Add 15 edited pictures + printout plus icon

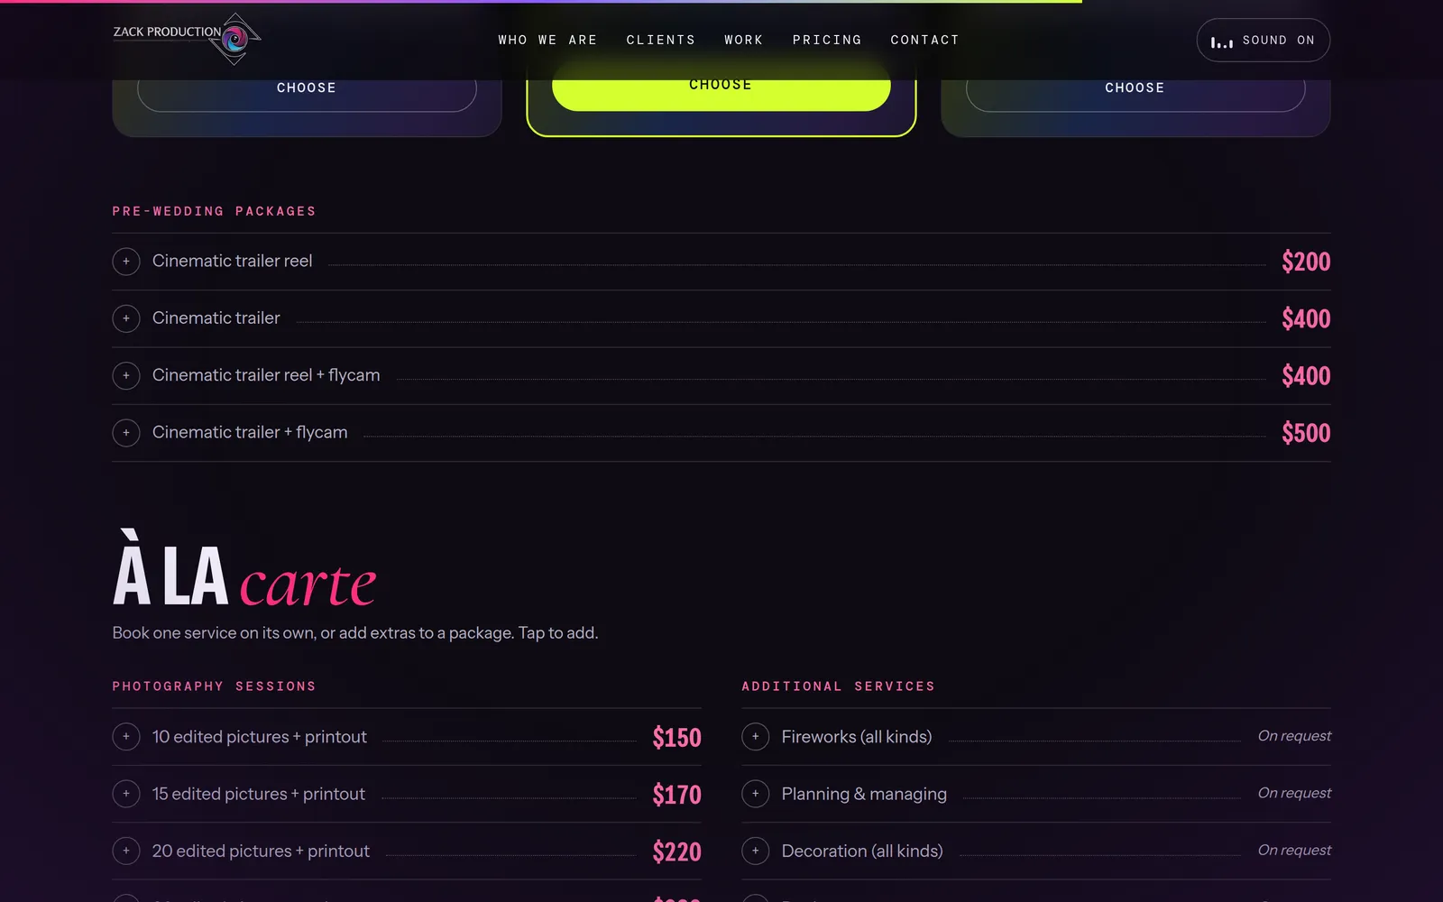[126, 794]
